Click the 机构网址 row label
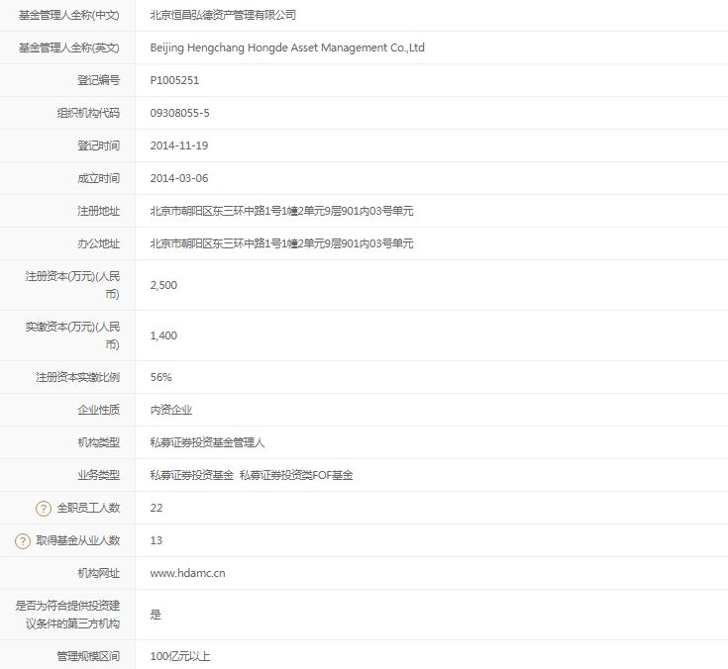Image resolution: width=728 pixels, height=669 pixels. click(98, 573)
